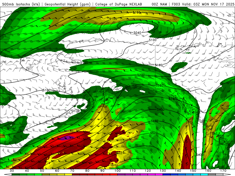Click the 5220 height contour label
Viewport: 235px width, 176px height.
[141, 75]
